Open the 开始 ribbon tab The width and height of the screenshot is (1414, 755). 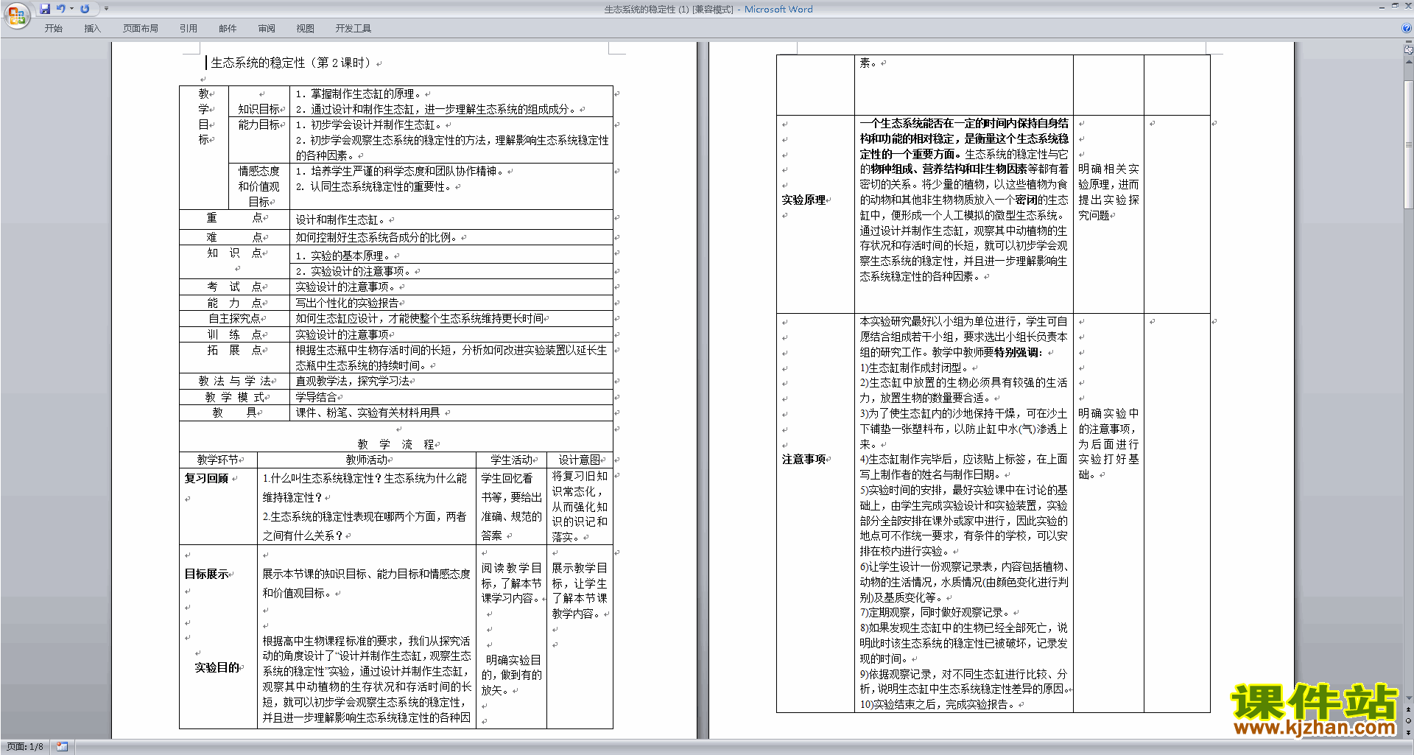click(x=53, y=29)
